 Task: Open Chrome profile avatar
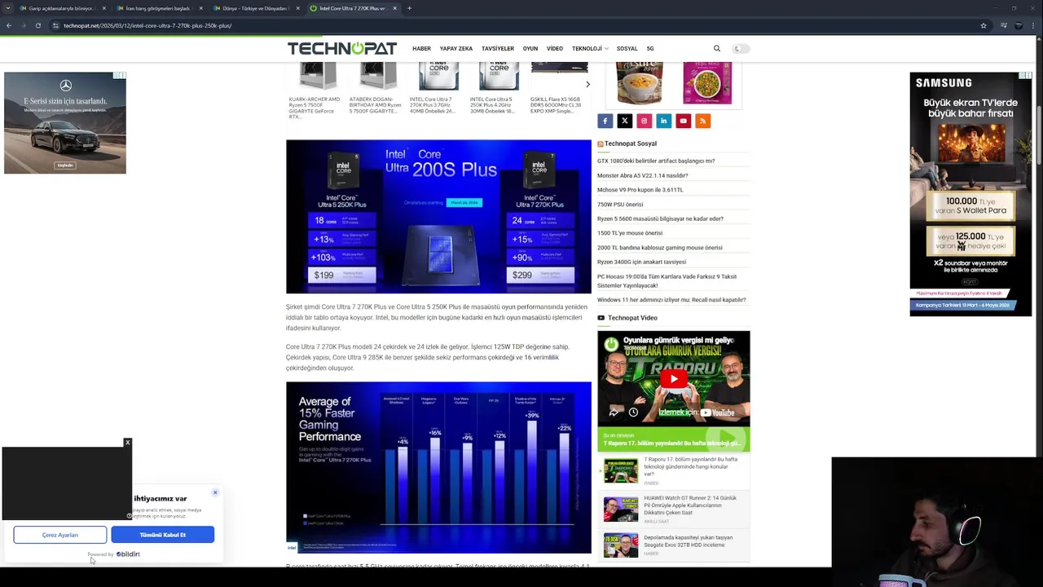(1019, 25)
